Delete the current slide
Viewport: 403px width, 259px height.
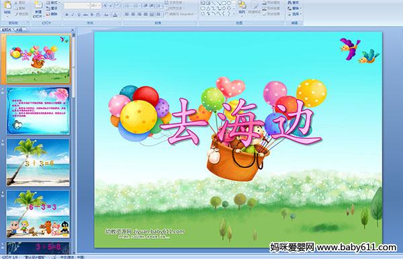pos(52,14)
